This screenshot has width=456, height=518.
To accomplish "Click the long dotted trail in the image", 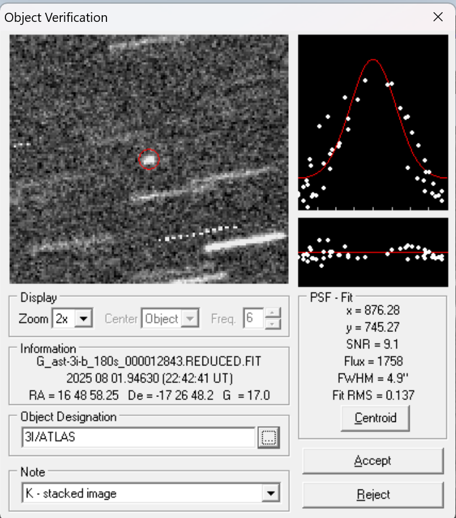I will 199,233.
